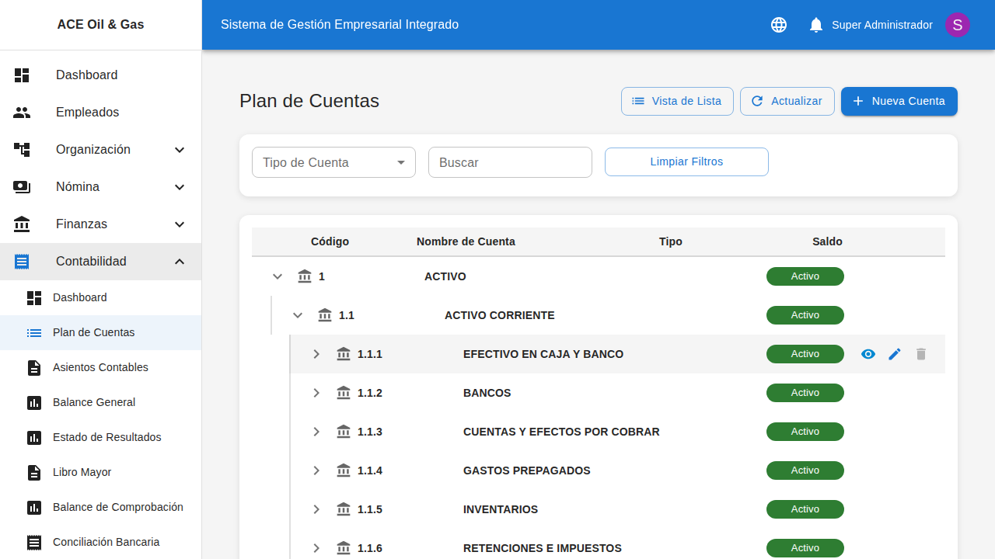Click the notification bell icon
Image resolution: width=995 pixels, height=559 pixels.
[x=815, y=24]
